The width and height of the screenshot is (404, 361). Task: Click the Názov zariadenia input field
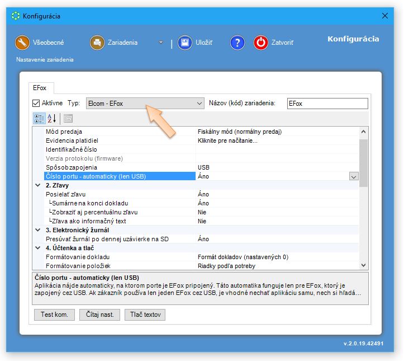(x=327, y=104)
